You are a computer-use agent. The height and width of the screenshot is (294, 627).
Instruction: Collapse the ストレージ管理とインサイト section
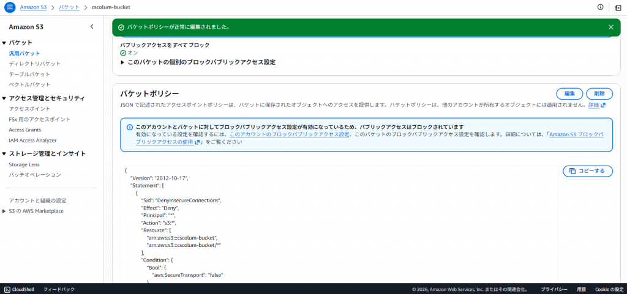pyautogui.click(x=4, y=153)
